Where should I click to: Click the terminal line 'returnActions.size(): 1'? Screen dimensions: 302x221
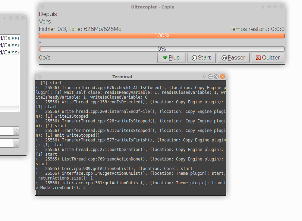[66, 178]
